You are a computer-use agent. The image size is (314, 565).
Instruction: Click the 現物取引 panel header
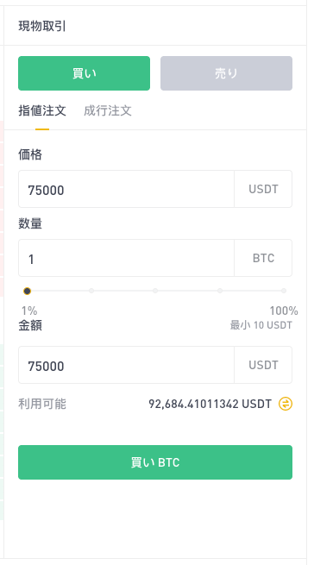pyautogui.click(x=42, y=26)
